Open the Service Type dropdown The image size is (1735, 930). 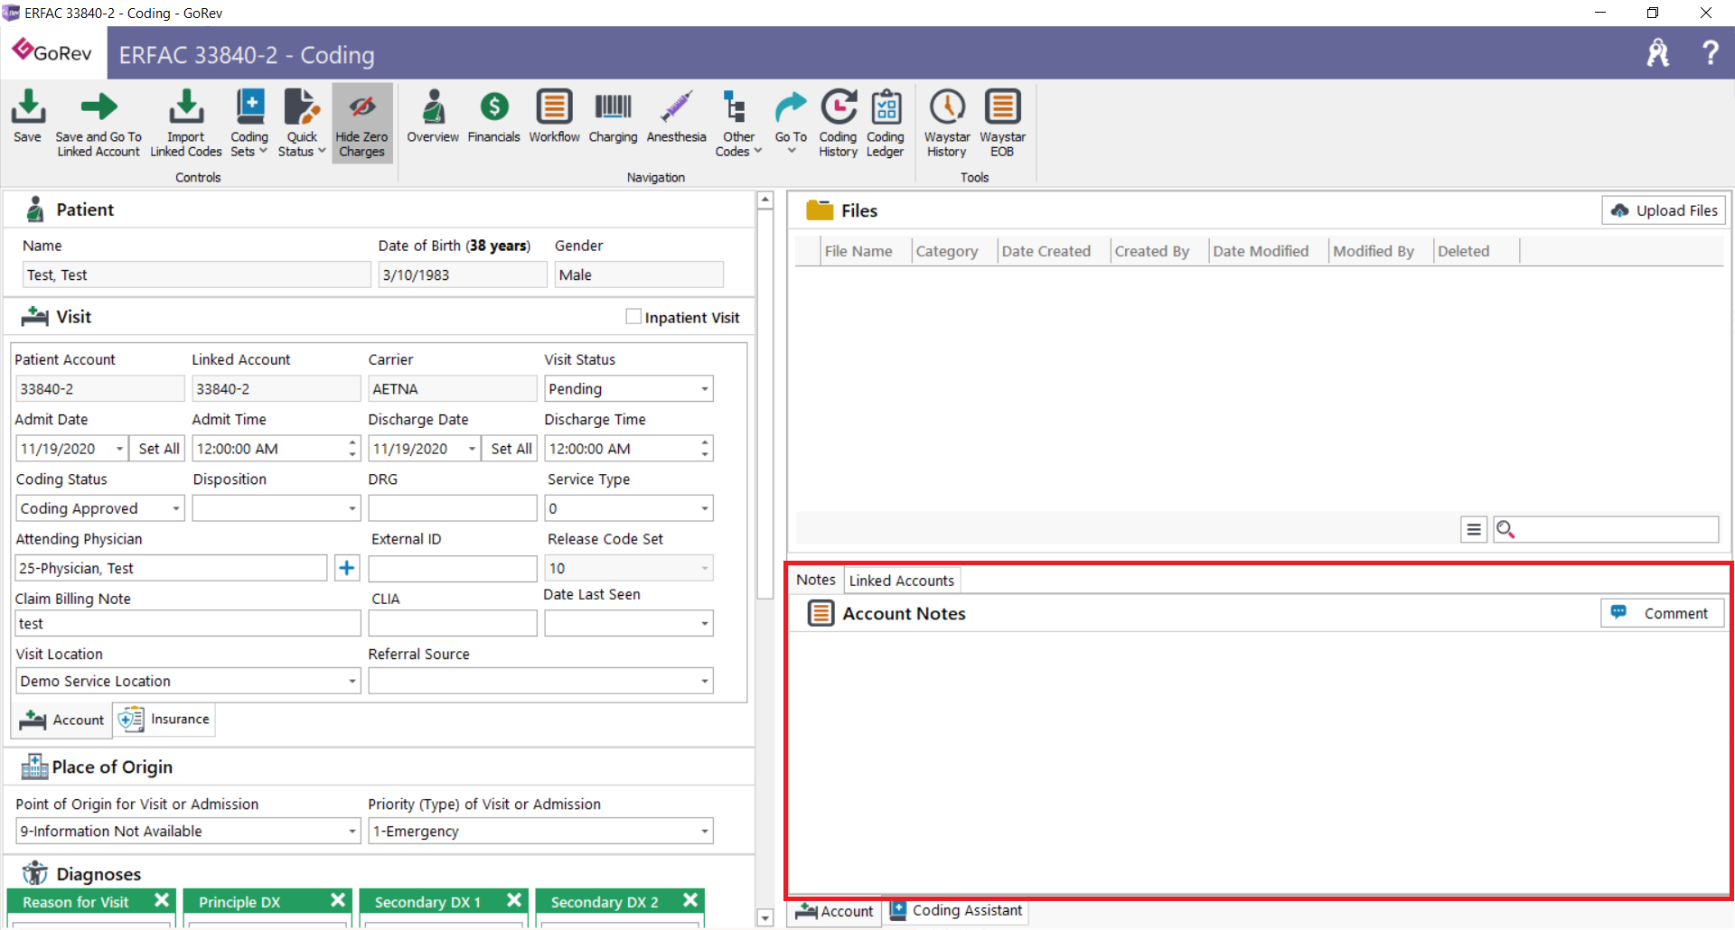705,508
